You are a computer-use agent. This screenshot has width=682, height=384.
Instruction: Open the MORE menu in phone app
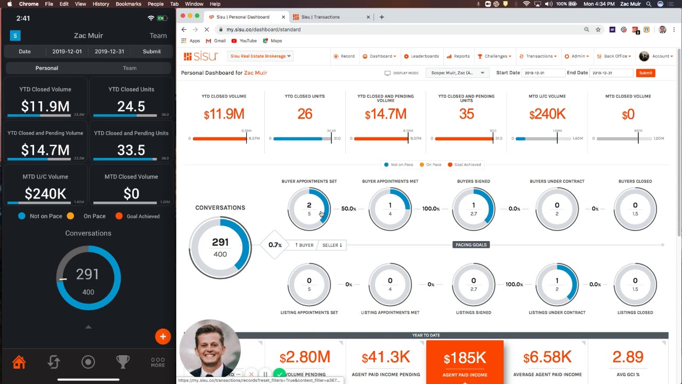(x=158, y=362)
